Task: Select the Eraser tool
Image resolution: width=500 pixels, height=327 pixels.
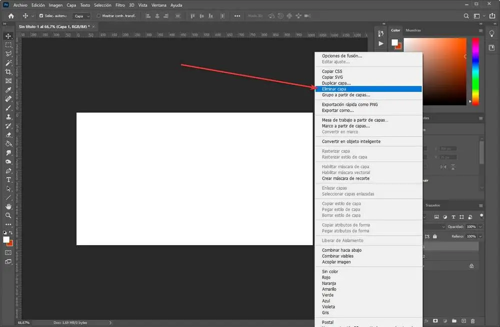Action: click(8, 135)
